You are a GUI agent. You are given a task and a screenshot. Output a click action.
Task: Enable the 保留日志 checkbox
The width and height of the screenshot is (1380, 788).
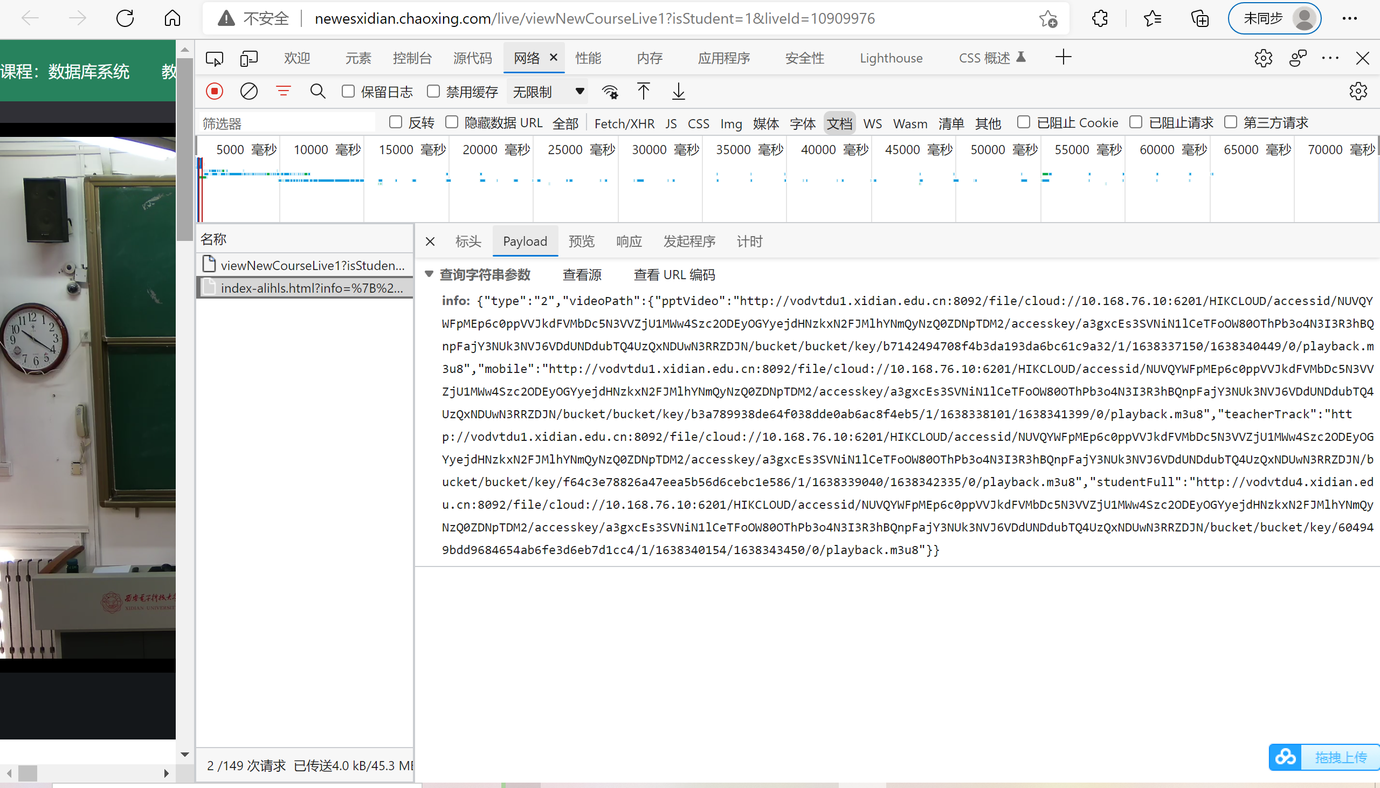(348, 92)
